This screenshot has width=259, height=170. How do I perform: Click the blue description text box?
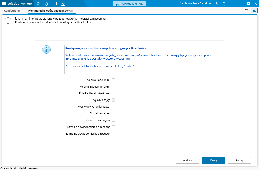(141, 60)
